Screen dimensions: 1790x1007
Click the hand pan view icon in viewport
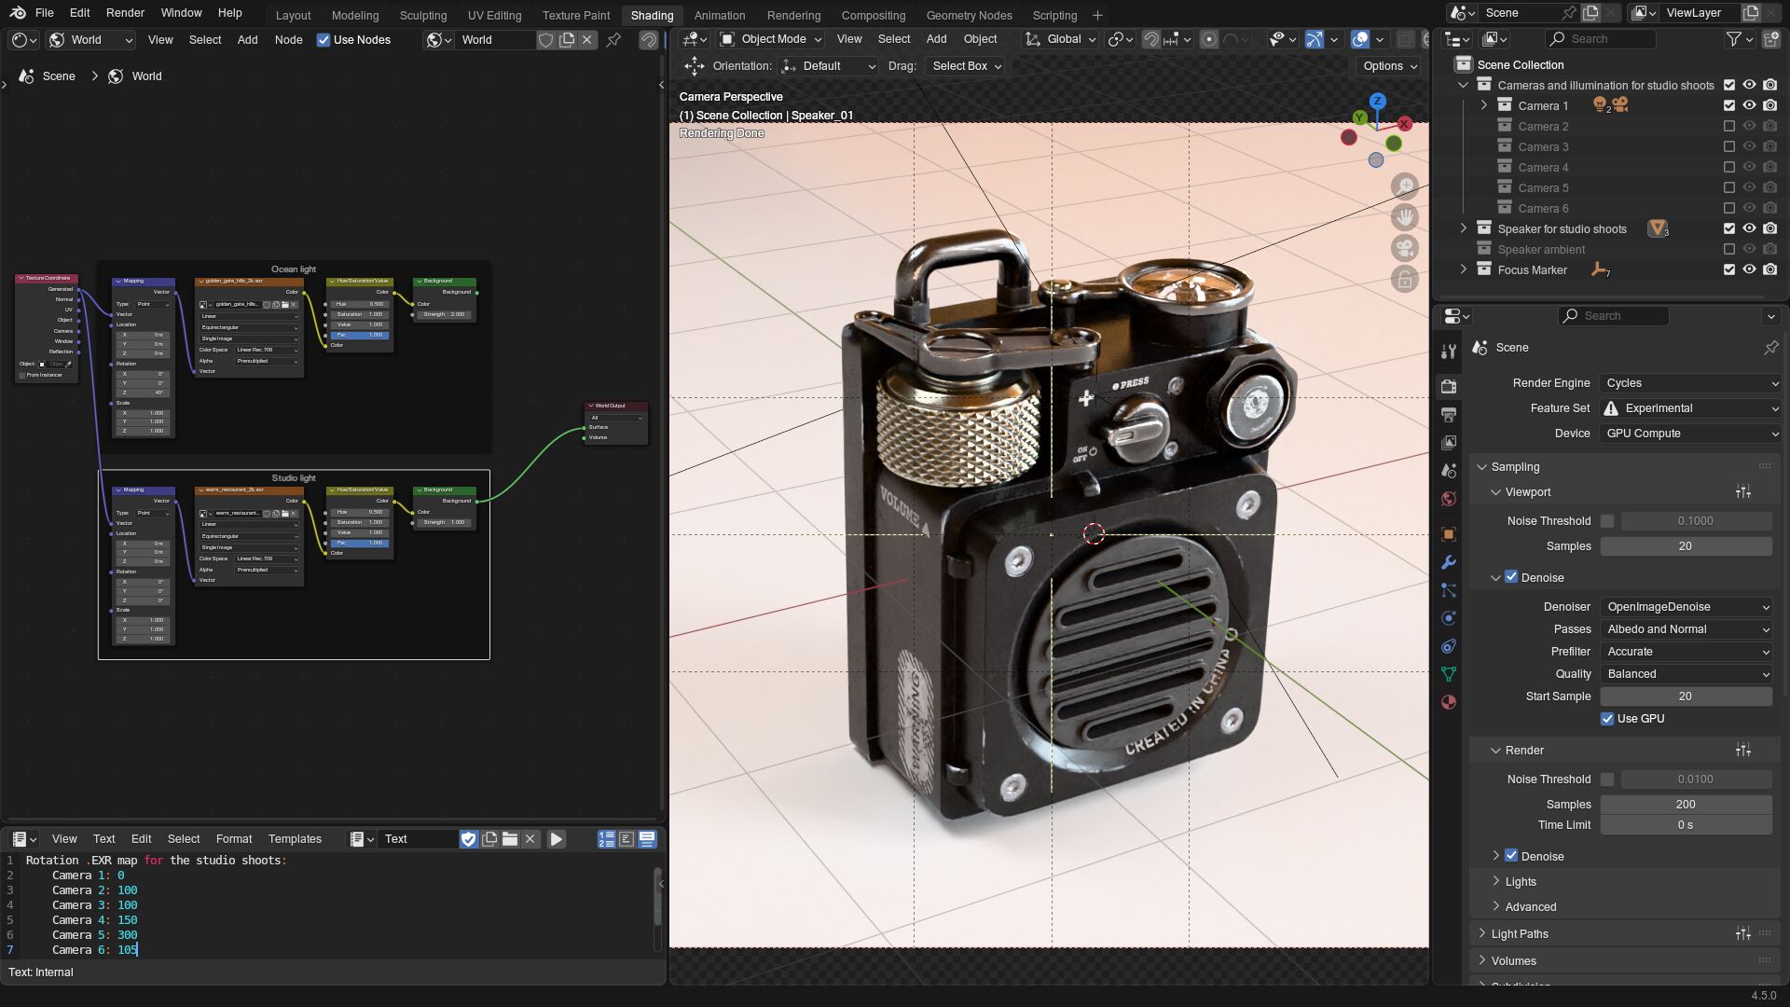point(1404,217)
